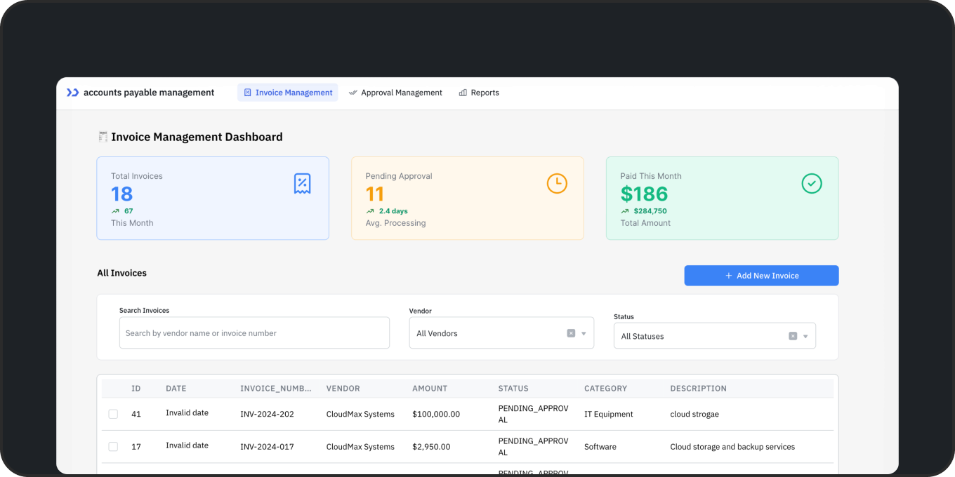Click the Add New Invoice button

[761, 276]
